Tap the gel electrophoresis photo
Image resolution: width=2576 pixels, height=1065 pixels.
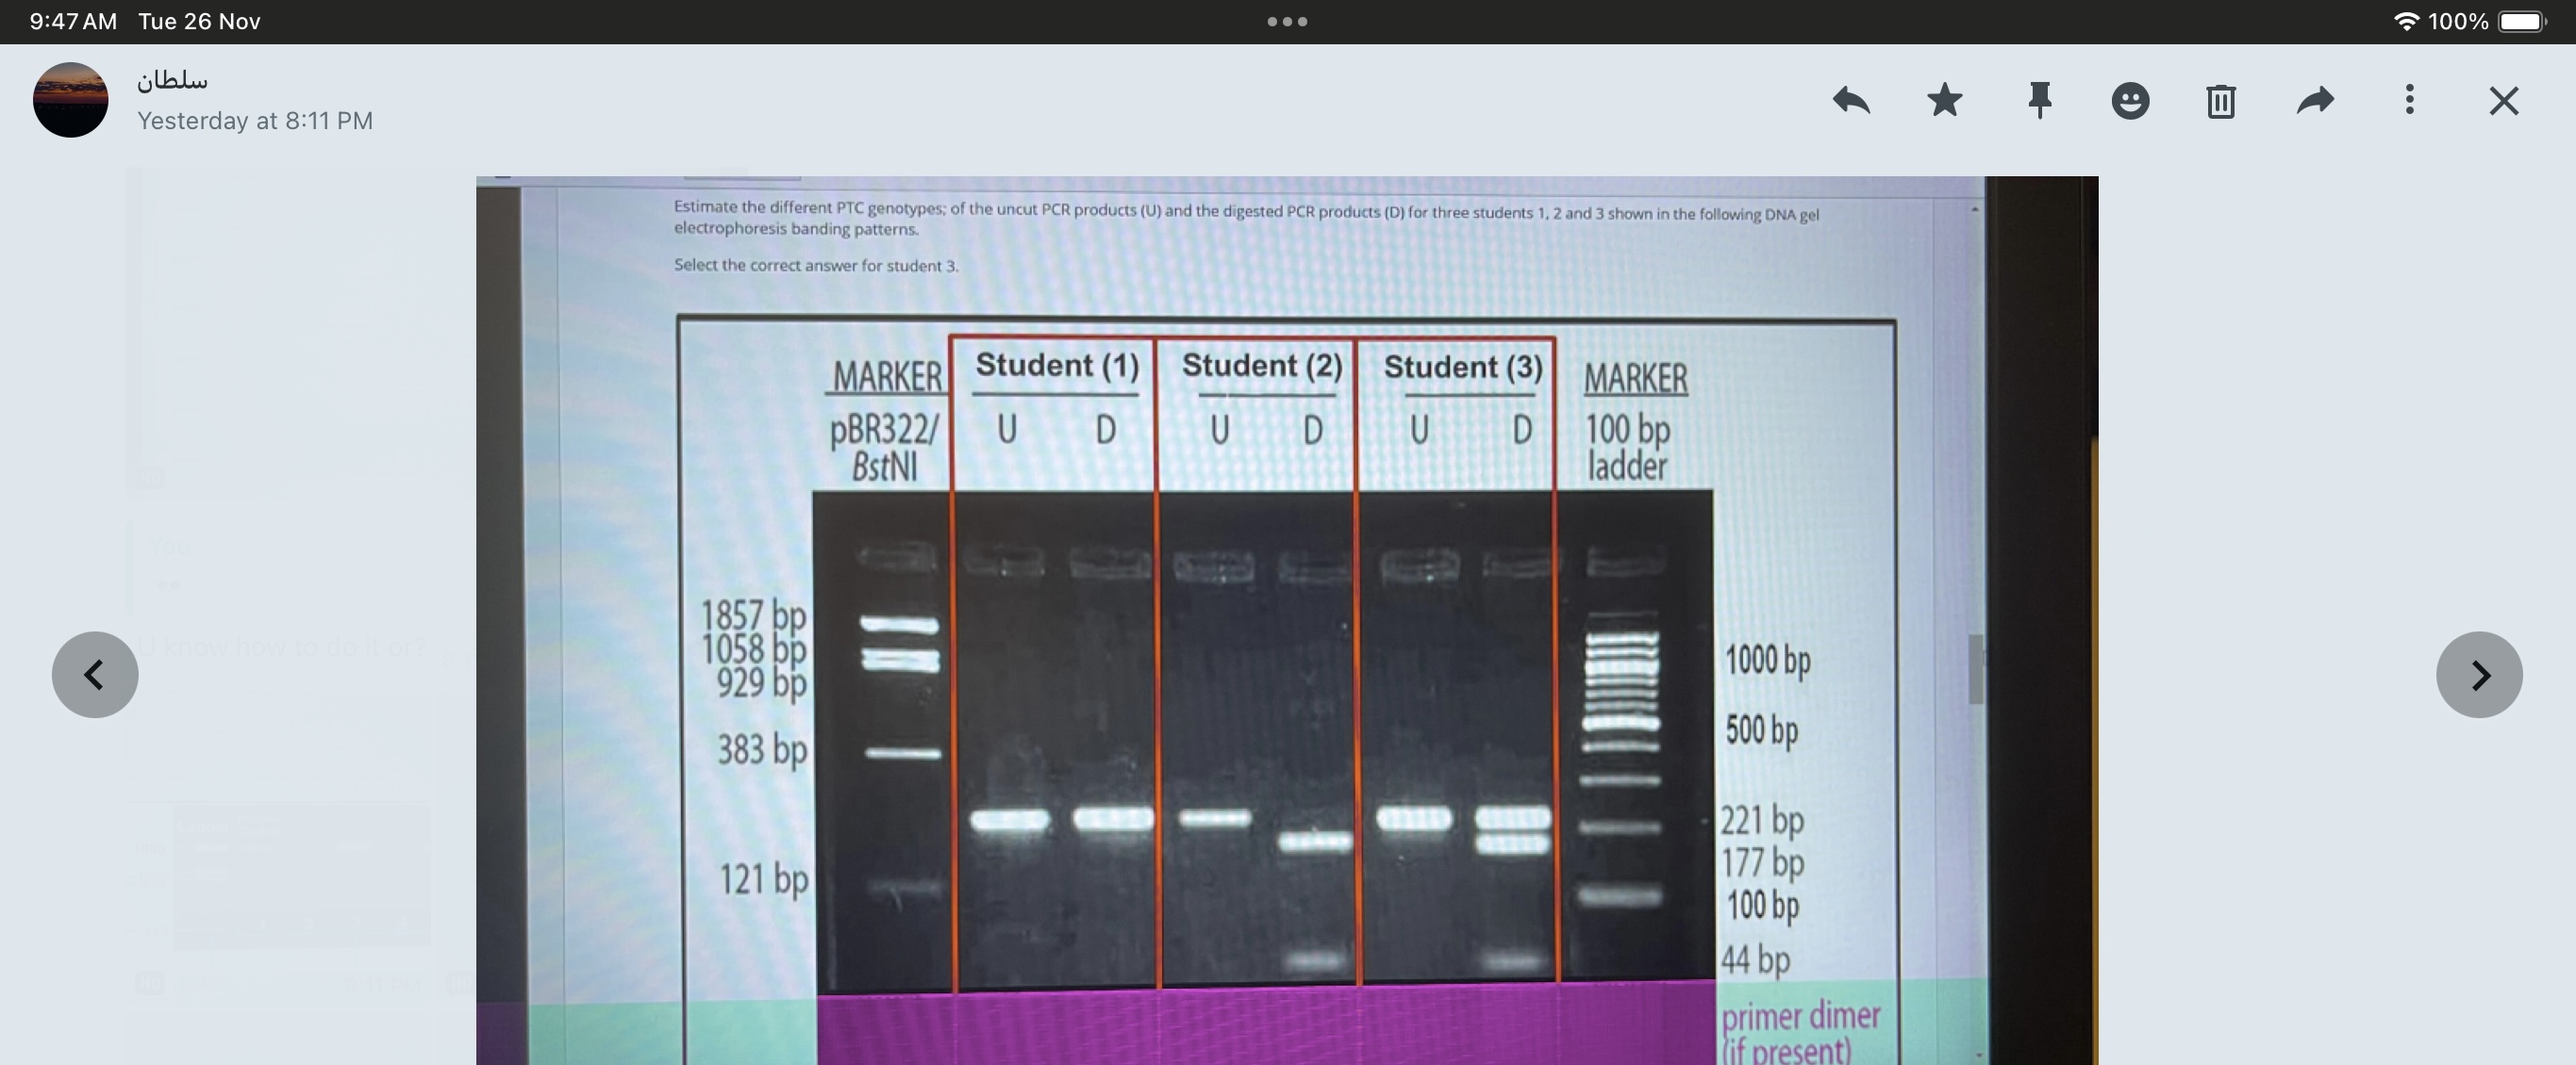pos(1287,620)
